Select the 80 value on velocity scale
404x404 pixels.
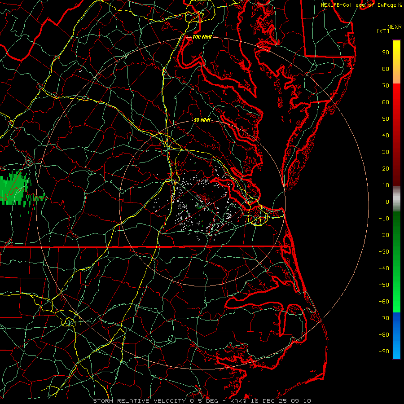tap(386, 69)
